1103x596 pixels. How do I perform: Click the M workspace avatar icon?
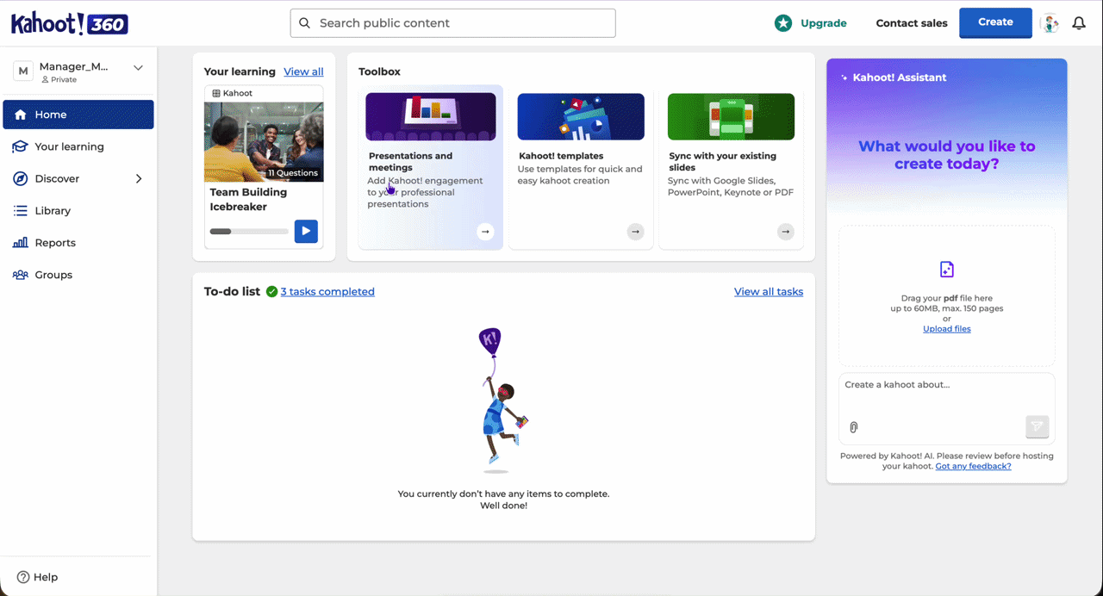click(23, 71)
